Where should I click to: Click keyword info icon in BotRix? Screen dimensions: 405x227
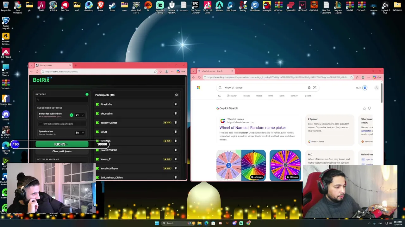pyautogui.click(x=87, y=94)
